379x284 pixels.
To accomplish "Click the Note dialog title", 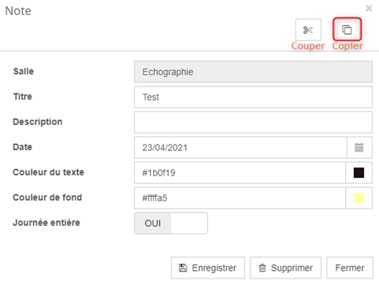I will tap(18, 11).
